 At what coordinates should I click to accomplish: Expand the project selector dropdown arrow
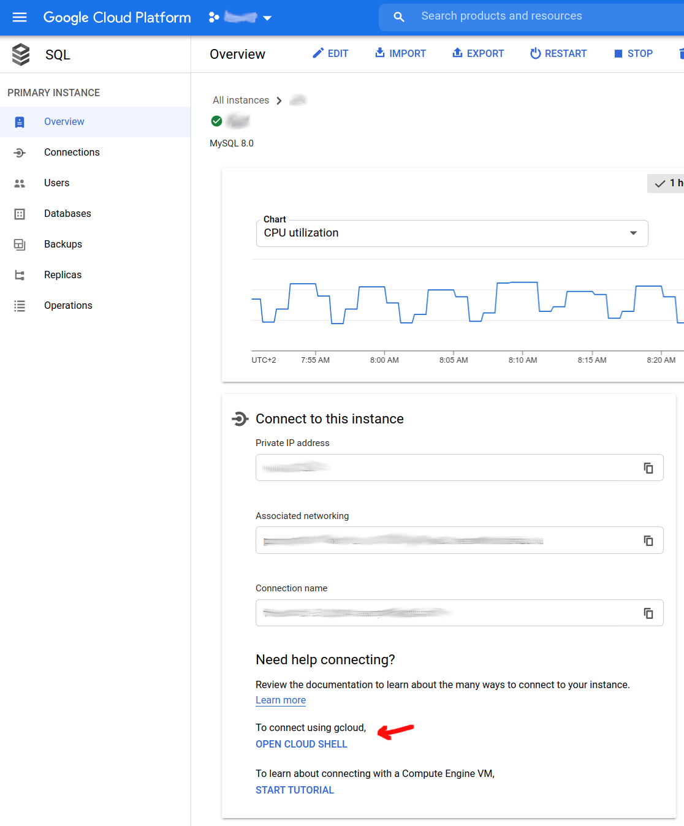click(x=267, y=18)
